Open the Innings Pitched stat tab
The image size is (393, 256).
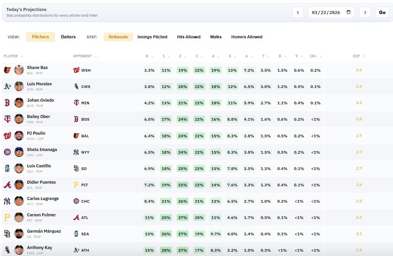(152, 37)
